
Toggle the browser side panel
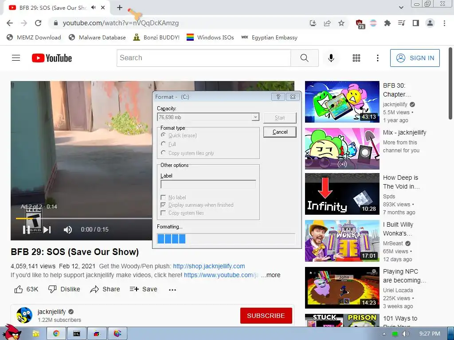click(416, 23)
